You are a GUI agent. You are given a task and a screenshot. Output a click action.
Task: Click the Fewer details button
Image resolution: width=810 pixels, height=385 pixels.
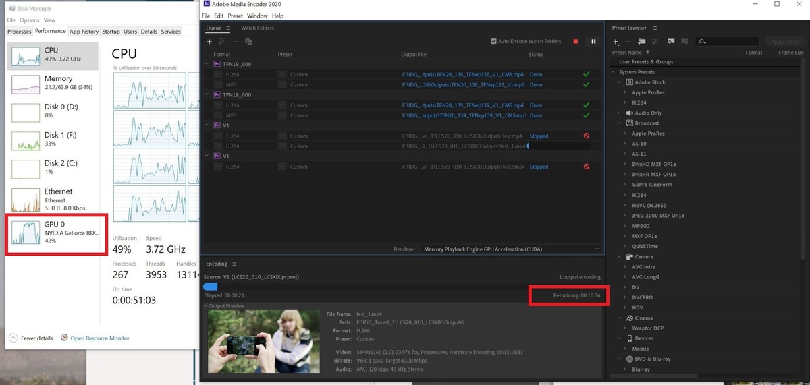[x=32, y=338]
